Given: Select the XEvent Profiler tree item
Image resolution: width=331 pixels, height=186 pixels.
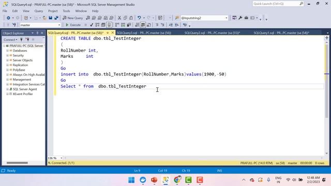Looking at the screenshot, I should click(23, 94).
